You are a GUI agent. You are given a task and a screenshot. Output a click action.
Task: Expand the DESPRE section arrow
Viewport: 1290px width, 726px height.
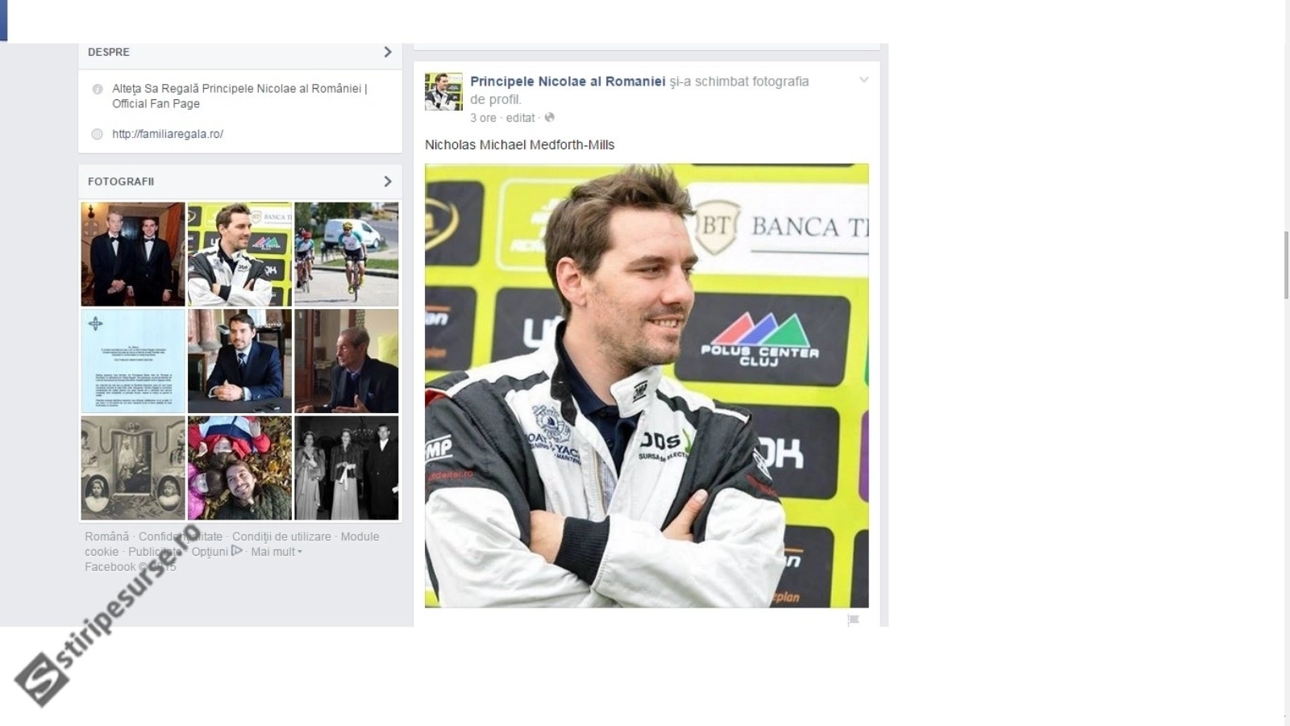tap(387, 52)
